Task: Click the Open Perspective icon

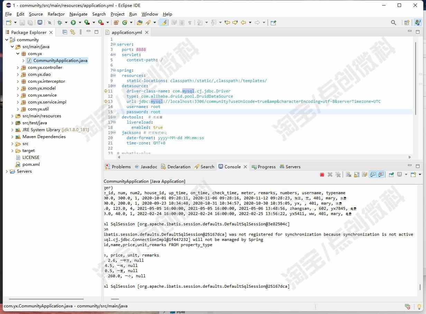Action: pos(407,23)
